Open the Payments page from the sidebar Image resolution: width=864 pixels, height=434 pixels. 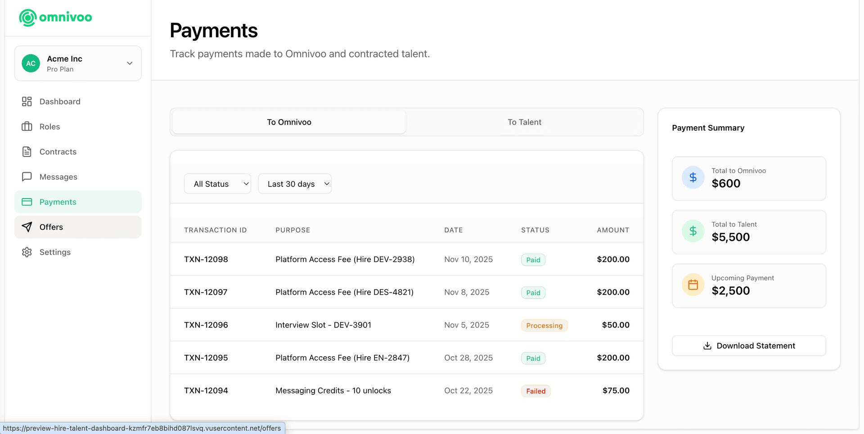pyautogui.click(x=58, y=202)
